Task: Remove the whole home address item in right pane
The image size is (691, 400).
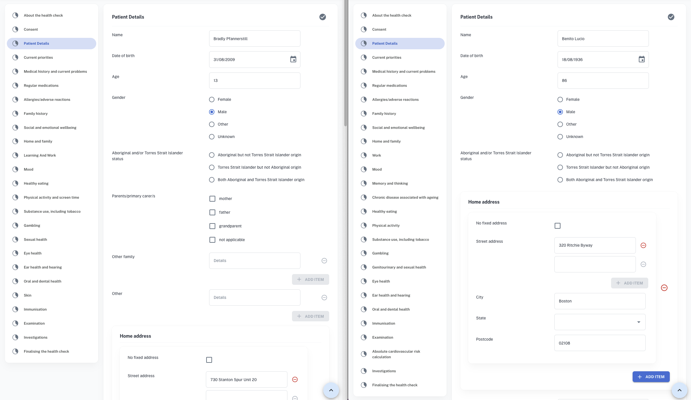Action: click(664, 288)
